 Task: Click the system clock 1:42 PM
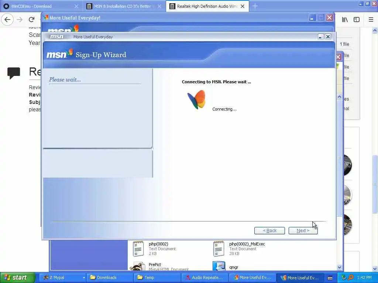click(x=364, y=277)
